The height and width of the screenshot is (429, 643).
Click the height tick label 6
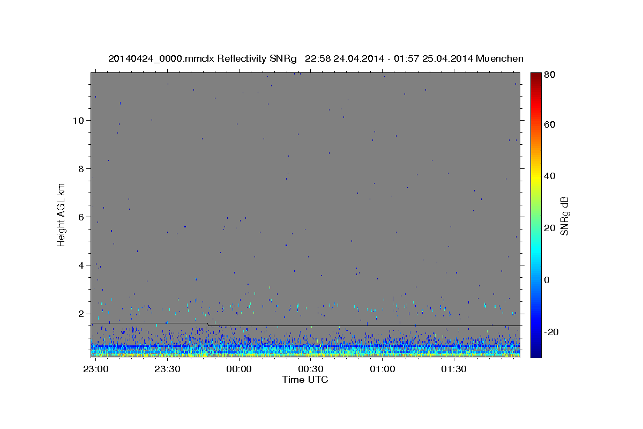point(80,217)
